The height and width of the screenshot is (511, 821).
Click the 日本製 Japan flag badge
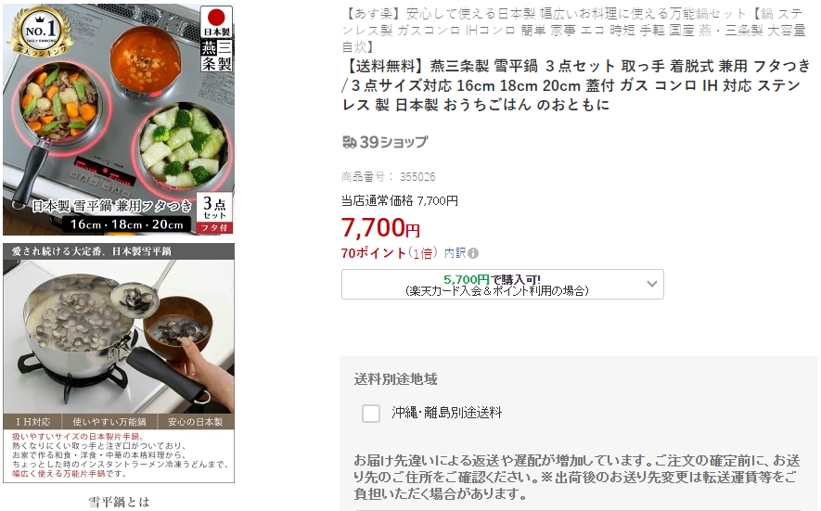coord(216,22)
